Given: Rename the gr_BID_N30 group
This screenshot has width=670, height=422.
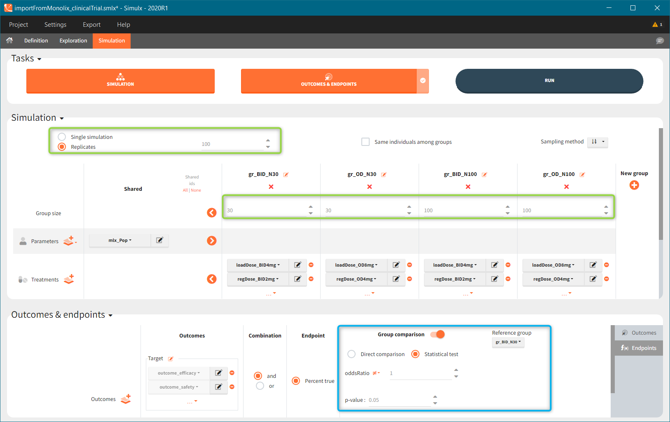Looking at the screenshot, I should coord(286,175).
